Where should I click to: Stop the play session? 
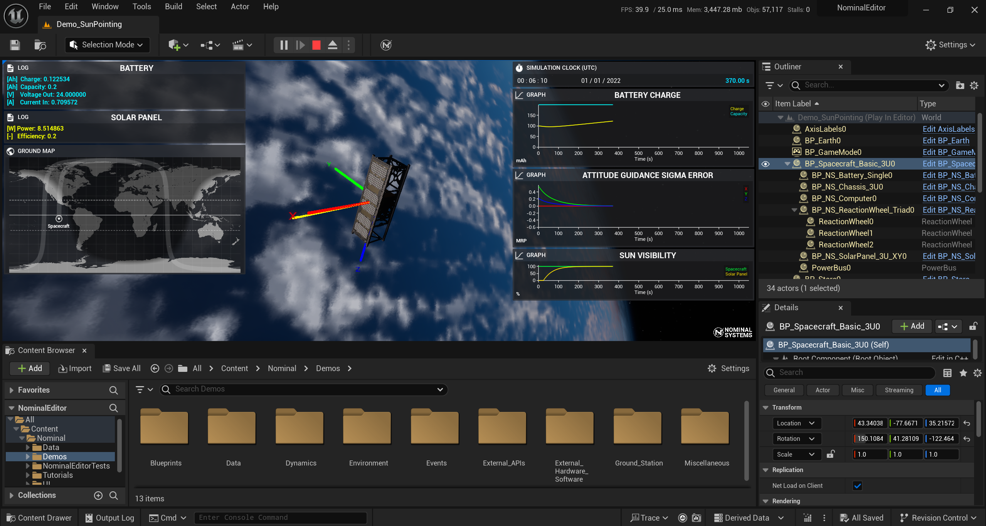(316, 45)
